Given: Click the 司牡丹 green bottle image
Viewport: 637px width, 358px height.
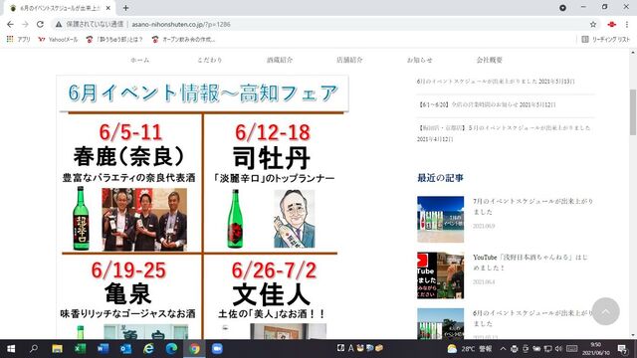Looking at the screenshot, I should (x=235, y=219).
